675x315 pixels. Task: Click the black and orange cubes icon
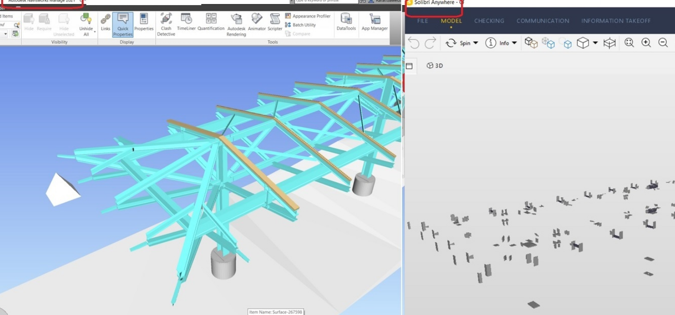531,43
